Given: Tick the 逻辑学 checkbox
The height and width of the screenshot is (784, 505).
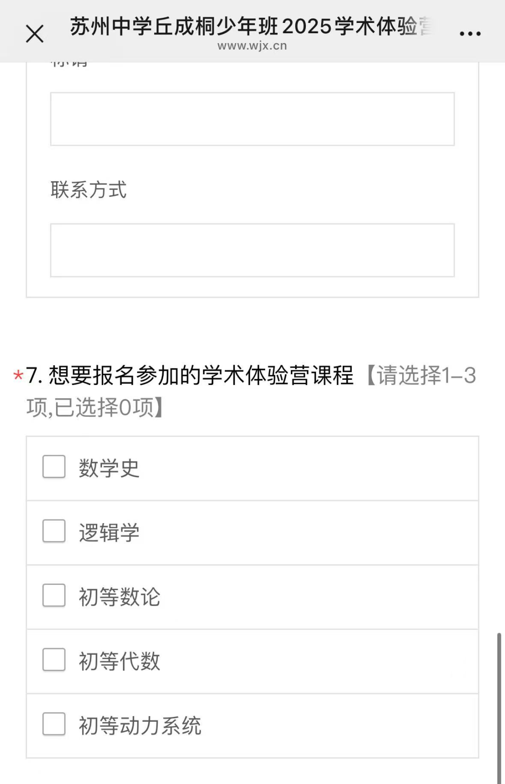Looking at the screenshot, I should click(x=54, y=531).
